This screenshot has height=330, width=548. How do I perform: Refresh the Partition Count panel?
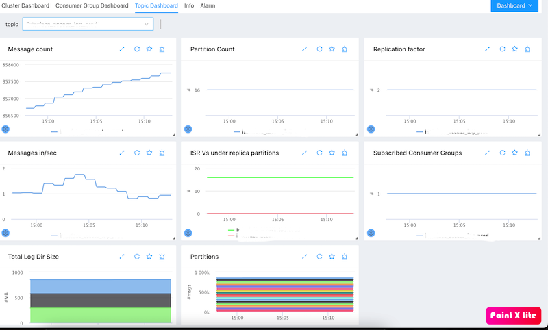tap(319, 49)
